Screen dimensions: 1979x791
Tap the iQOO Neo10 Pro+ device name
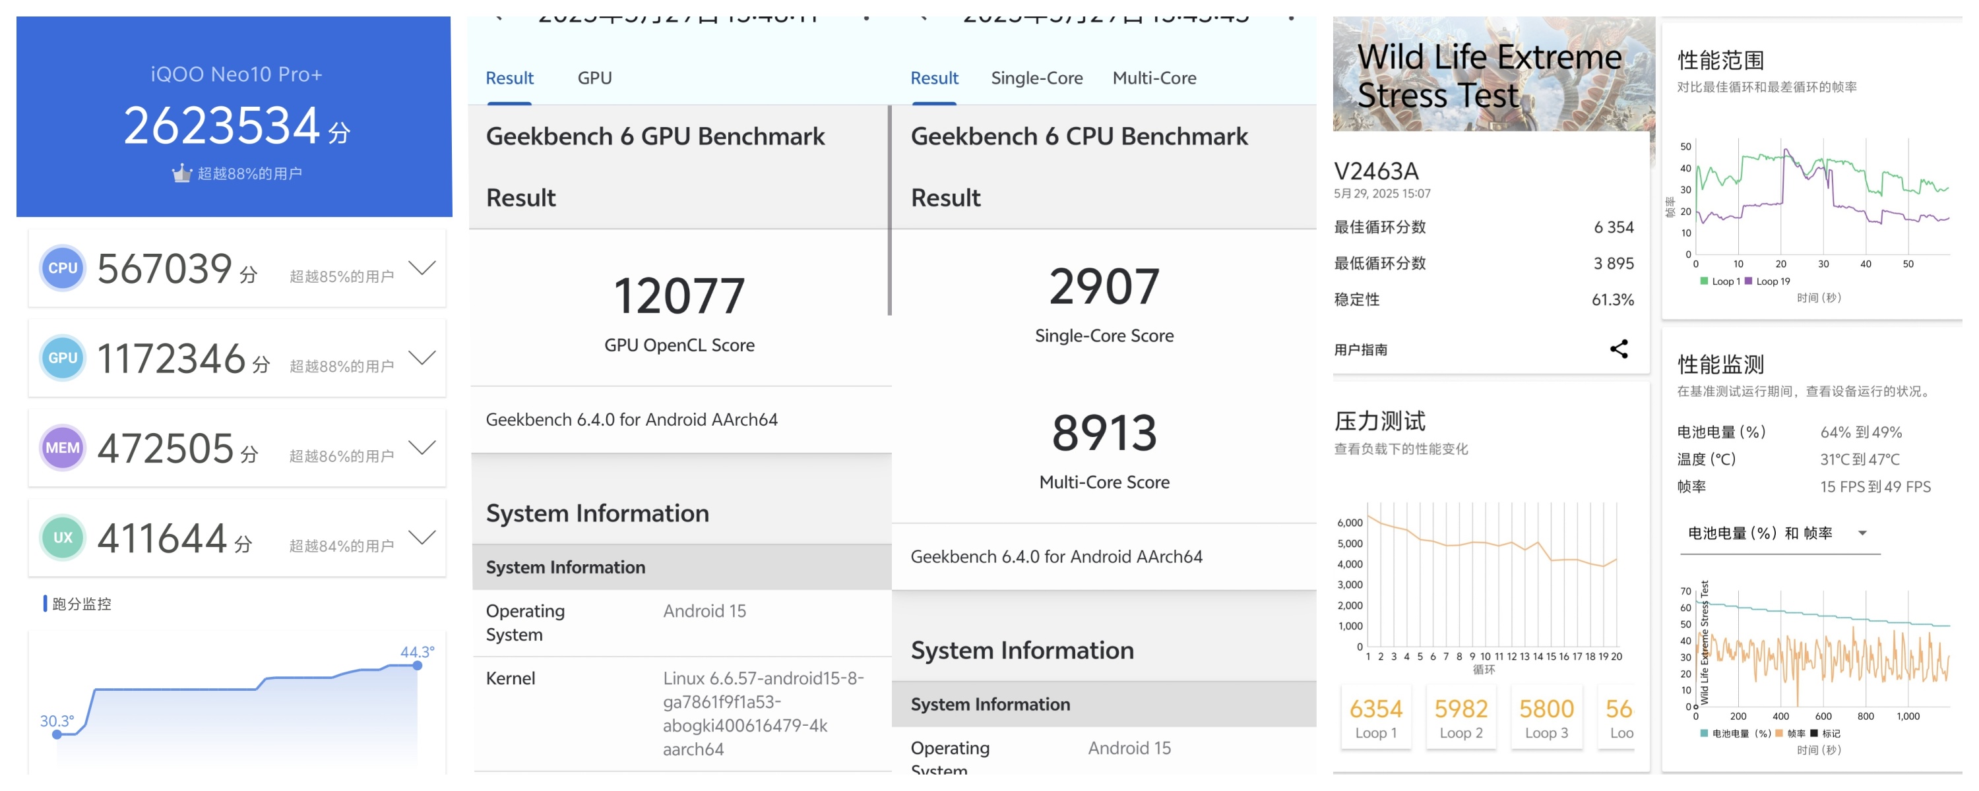237,74
